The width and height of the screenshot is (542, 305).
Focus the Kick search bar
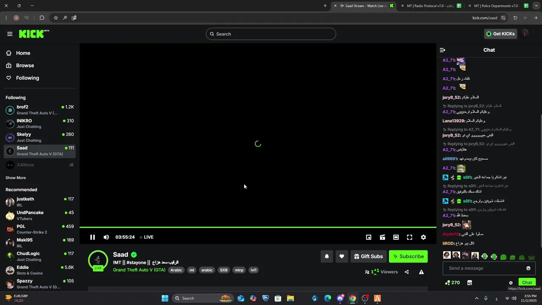(x=271, y=34)
